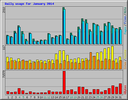
Task: Select the red "KBytes" legend label
Action: tap(125, 90)
